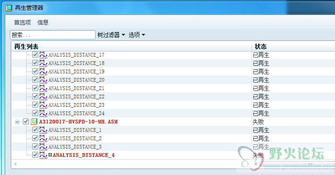Open the 树过滤器 dropdown
Image resolution: width=335 pixels, height=175 pixels.
pyautogui.click(x=111, y=35)
